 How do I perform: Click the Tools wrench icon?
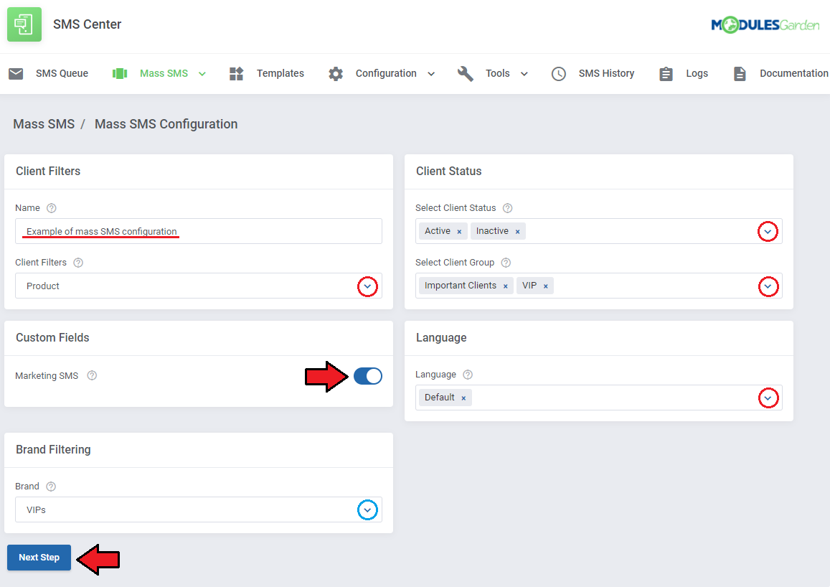[x=466, y=74]
